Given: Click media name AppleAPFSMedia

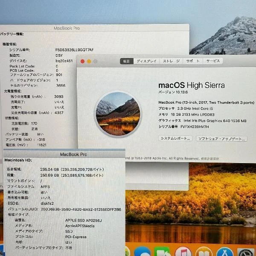Looking at the screenshot, I should point(80,226).
